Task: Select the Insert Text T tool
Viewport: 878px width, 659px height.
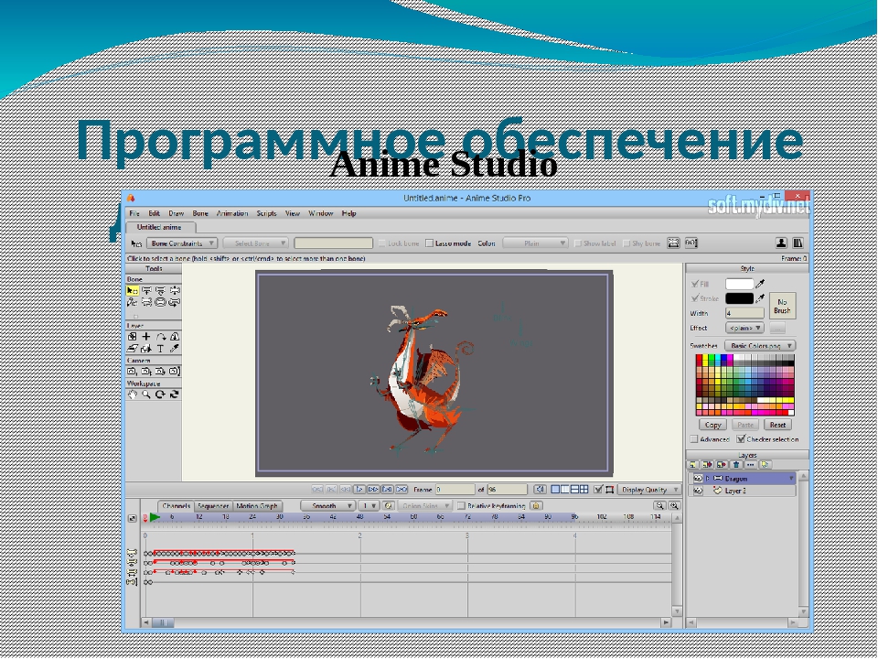Action: coord(161,349)
